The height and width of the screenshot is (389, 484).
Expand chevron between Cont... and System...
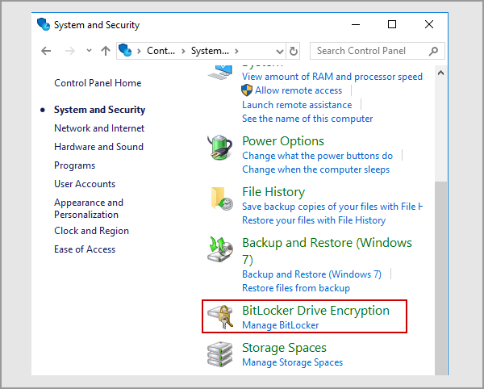click(183, 51)
